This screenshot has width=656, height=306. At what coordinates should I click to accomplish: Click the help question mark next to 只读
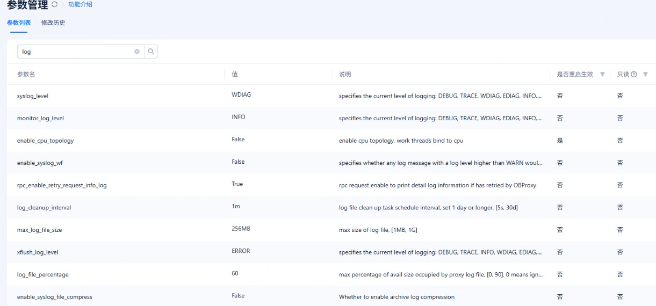[634, 75]
